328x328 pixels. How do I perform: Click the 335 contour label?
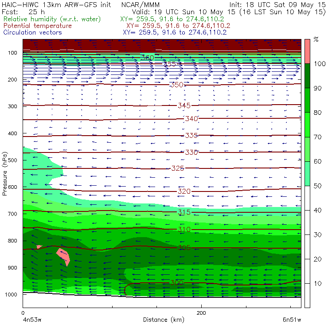pyautogui.click(x=191, y=135)
